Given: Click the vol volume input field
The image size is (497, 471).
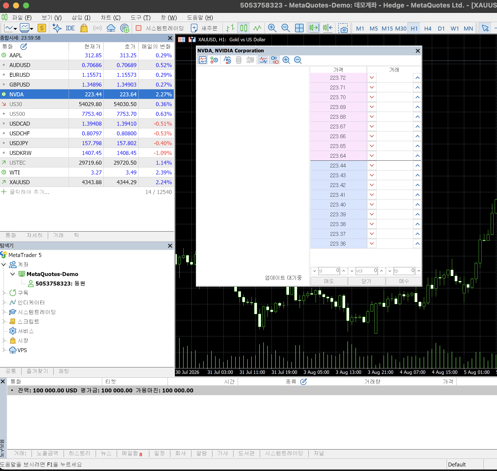Looking at the screenshot, I should pos(366,271).
